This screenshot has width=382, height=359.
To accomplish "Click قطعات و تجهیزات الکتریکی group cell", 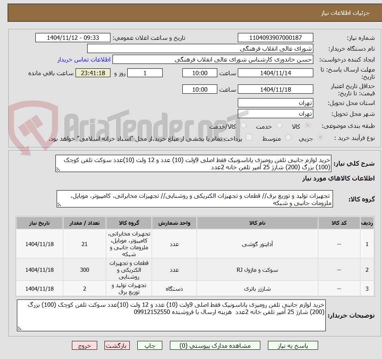I will (129, 270).
